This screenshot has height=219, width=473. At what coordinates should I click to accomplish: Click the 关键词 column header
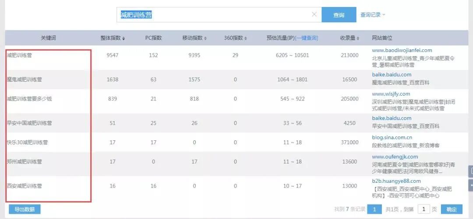(x=49, y=38)
